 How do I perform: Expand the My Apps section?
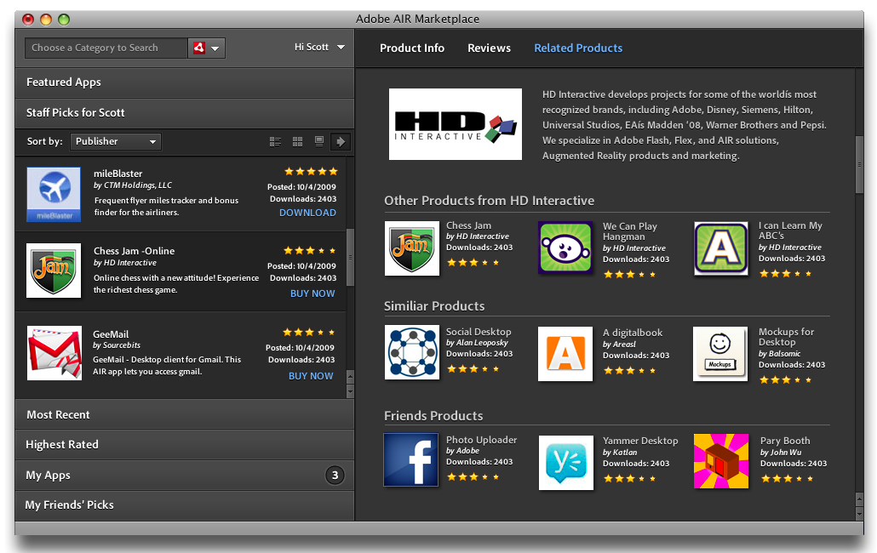coord(185,476)
